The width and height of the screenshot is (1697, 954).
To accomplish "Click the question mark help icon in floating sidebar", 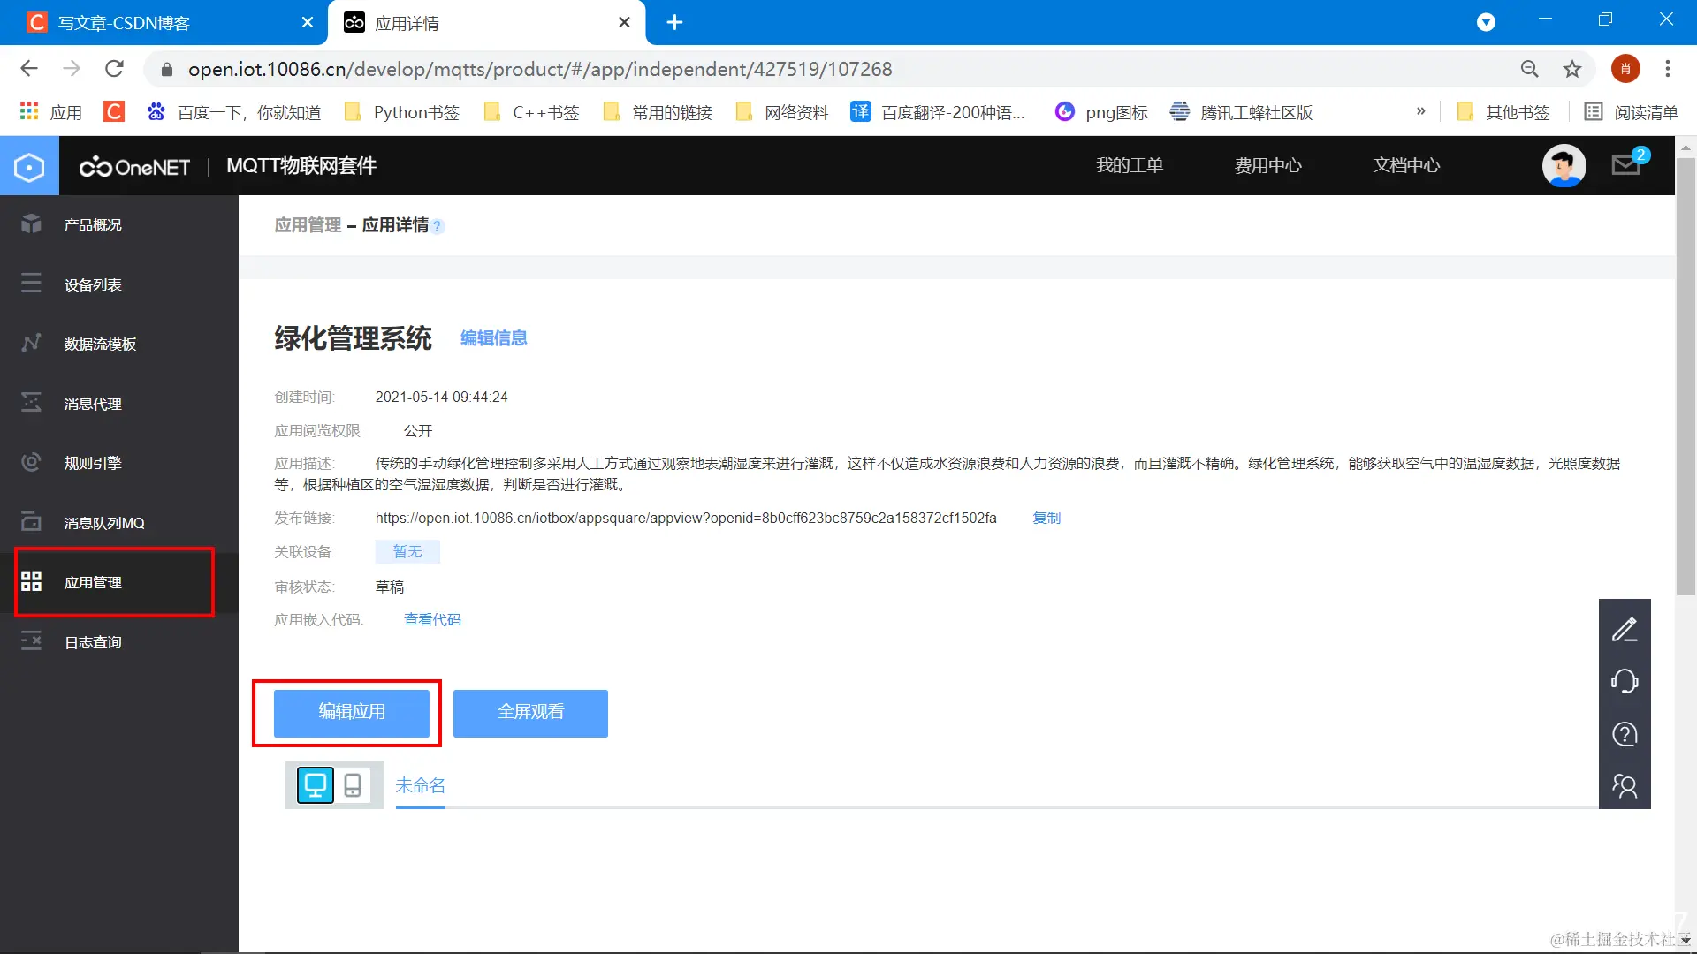I will point(1625,734).
